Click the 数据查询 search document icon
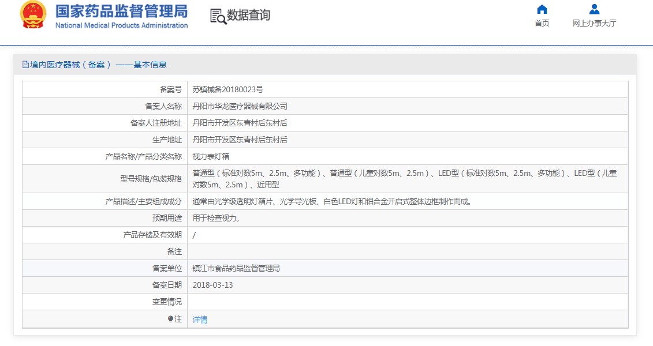 pyautogui.click(x=218, y=16)
